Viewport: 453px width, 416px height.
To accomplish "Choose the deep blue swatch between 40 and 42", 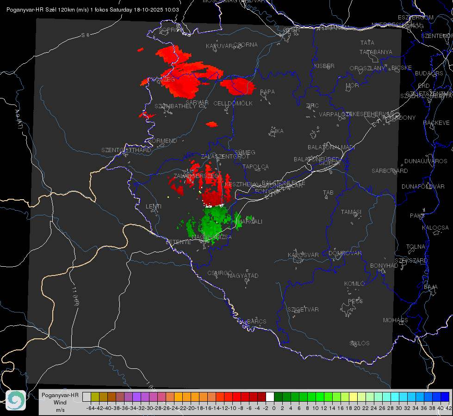I will coord(445,397).
